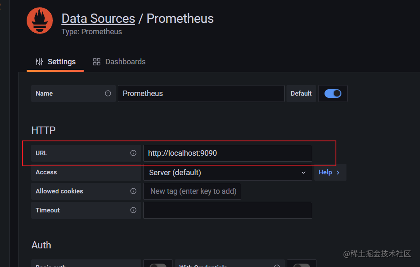Click the Grafana logo
The height and width of the screenshot is (267, 420).
point(39,20)
